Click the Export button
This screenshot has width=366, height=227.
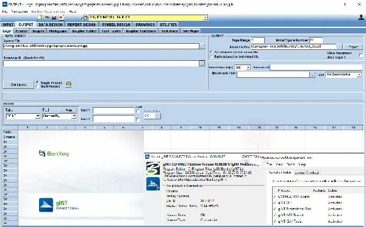[353, 47]
